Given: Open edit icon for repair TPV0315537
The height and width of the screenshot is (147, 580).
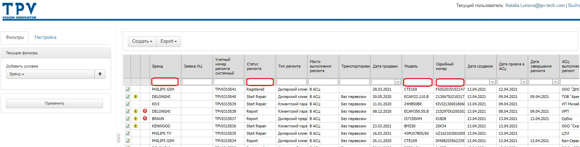Looking at the screenshot, I should 127,119.
